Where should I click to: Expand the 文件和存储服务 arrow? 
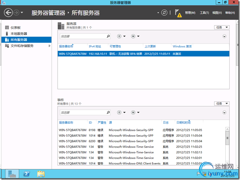[49, 46]
